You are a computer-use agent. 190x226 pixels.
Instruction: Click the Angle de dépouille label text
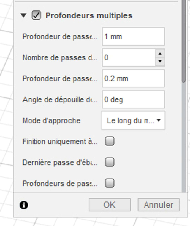point(60,100)
